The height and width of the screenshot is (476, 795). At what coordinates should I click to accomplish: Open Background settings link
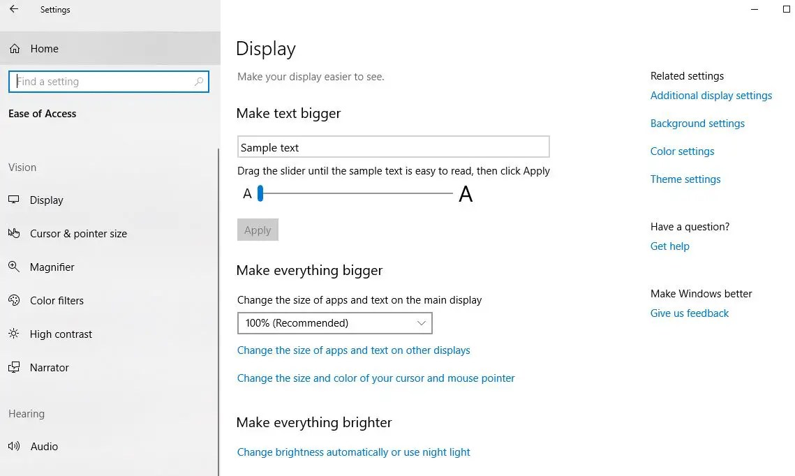point(697,123)
